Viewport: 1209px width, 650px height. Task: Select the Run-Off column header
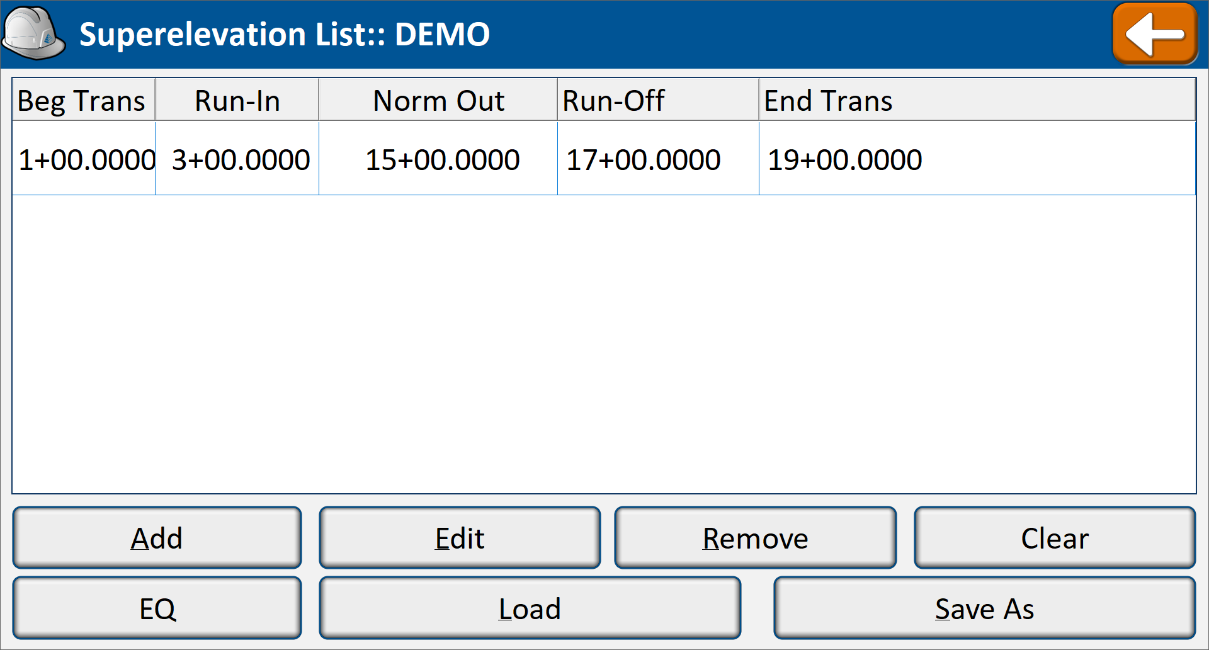[658, 100]
